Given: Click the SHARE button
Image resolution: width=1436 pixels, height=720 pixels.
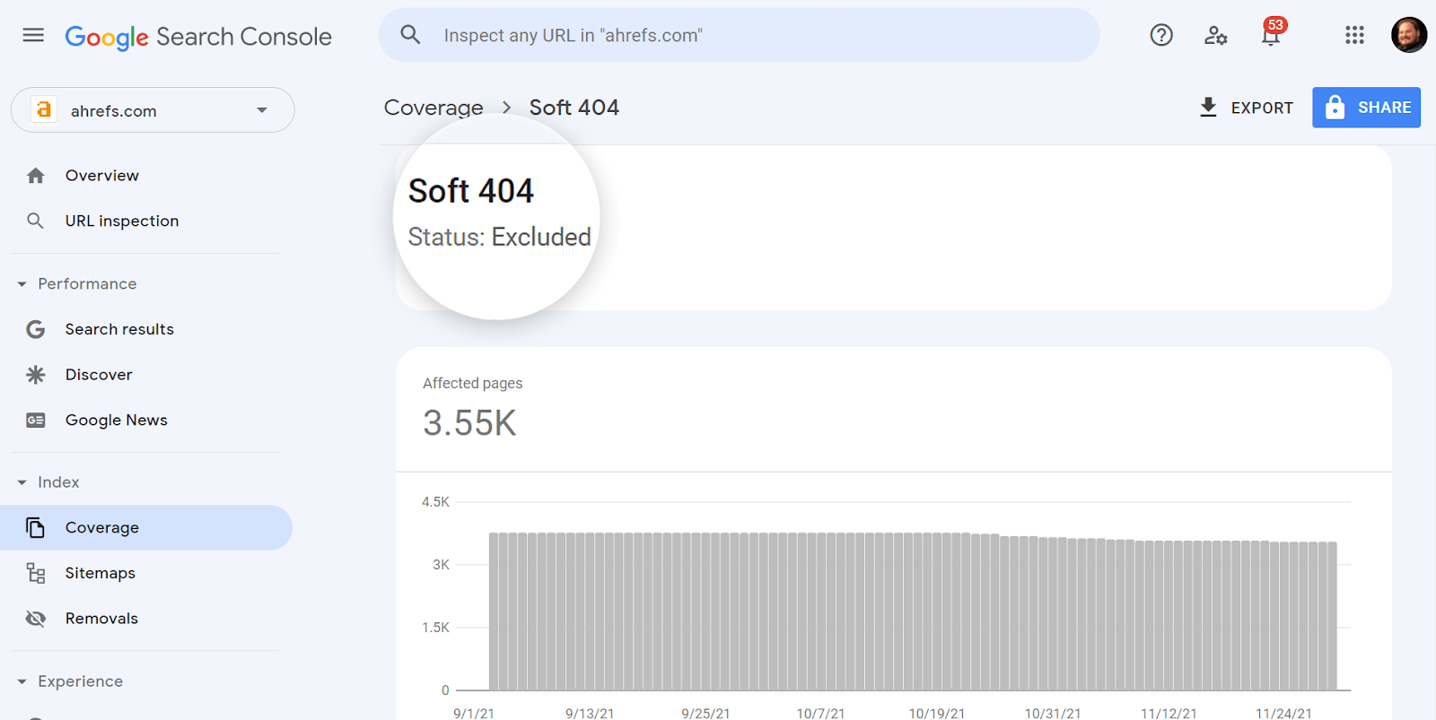Looking at the screenshot, I should 1365,108.
